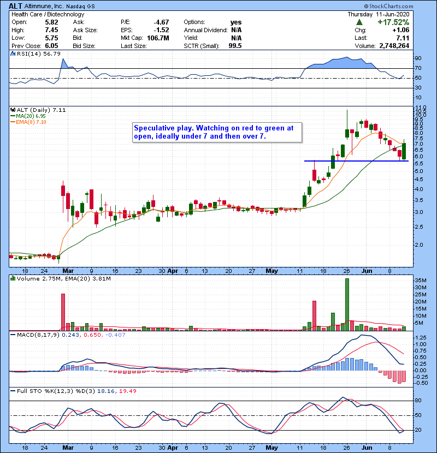
Task: Select the Low value 5.75
Action: pyautogui.click(x=51, y=38)
